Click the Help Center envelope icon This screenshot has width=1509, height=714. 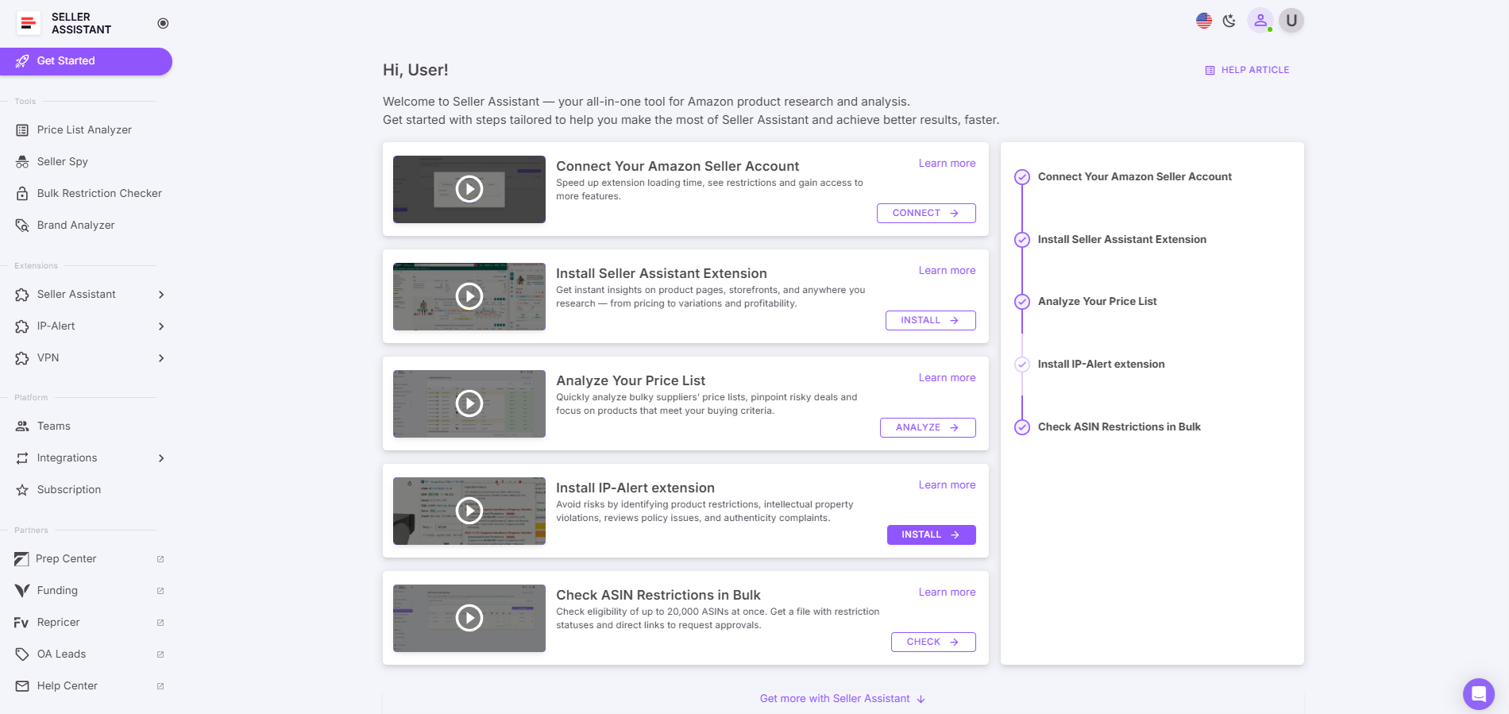coord(22,686)
